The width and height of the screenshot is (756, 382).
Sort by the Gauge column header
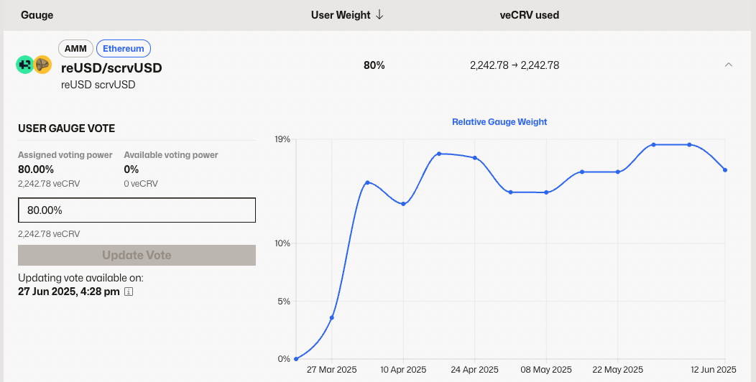37,15
